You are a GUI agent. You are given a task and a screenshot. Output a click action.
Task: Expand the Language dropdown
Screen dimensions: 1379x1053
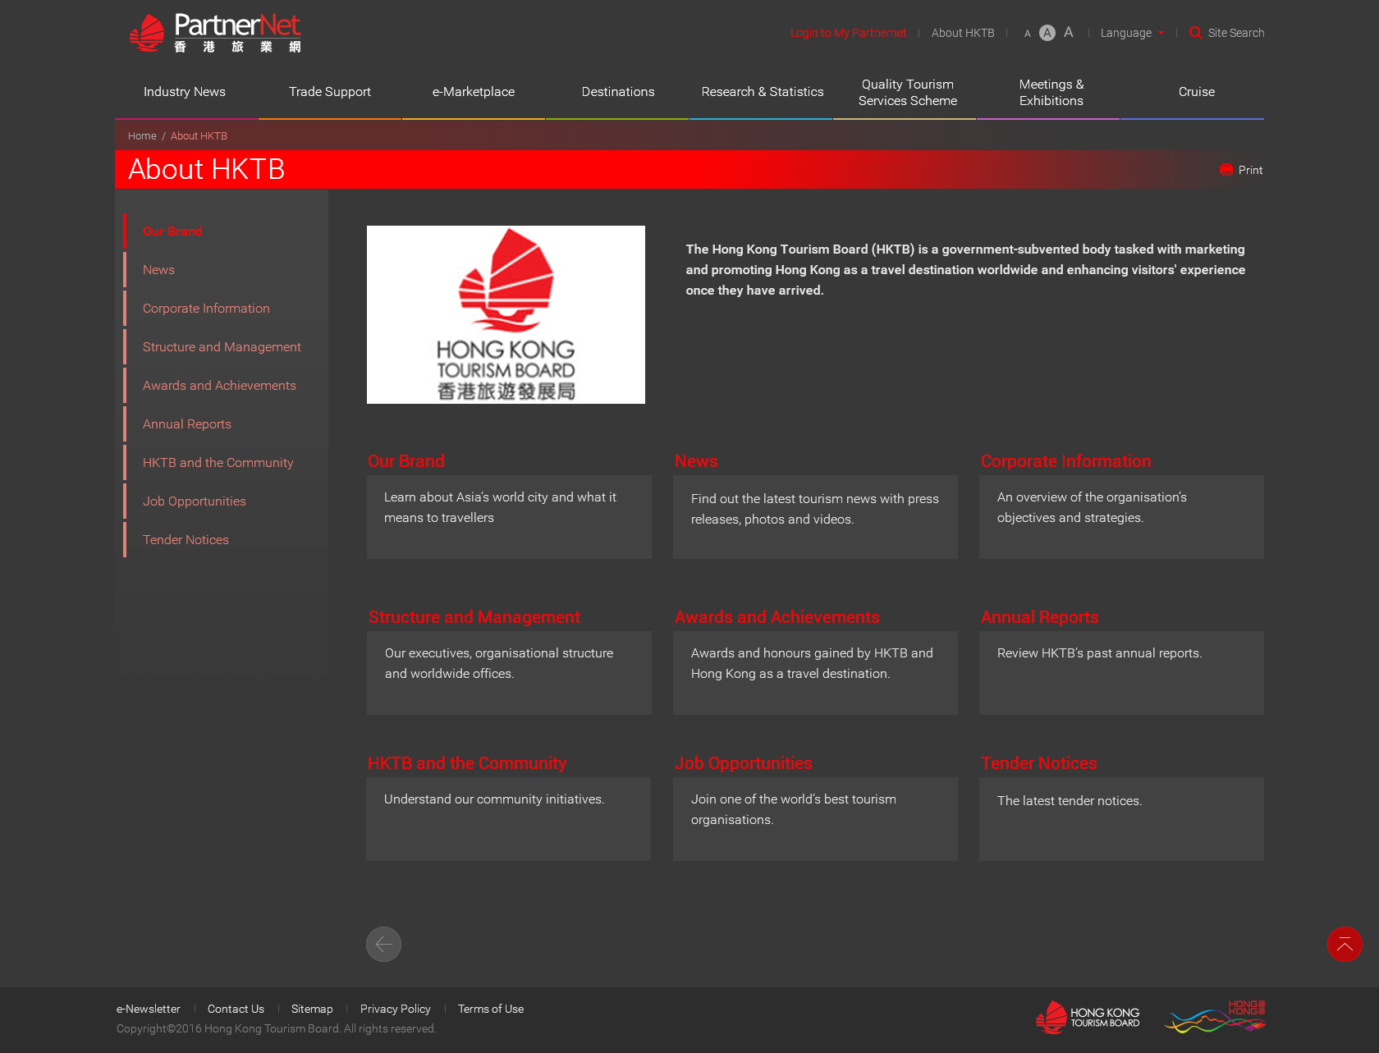coord(1131,33)
